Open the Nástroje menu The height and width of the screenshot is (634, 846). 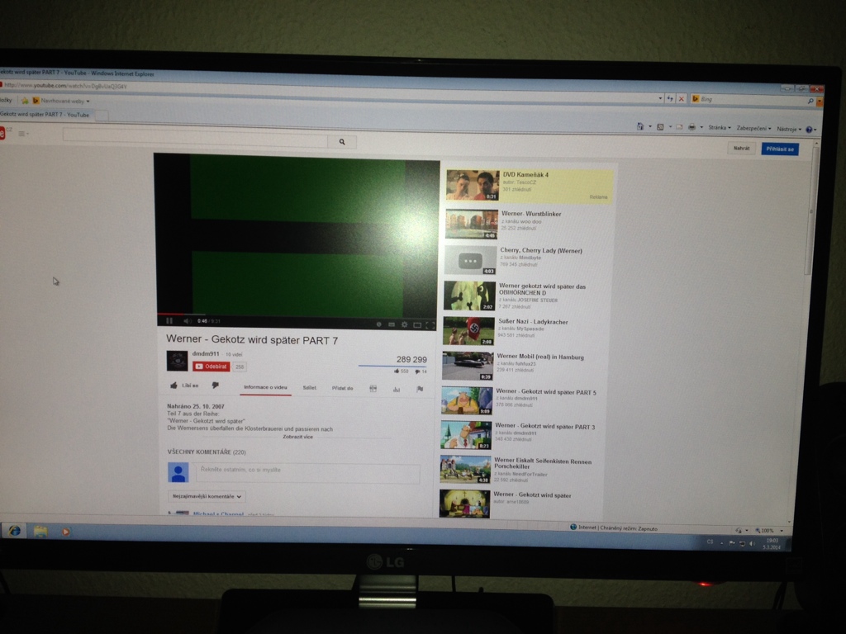[x=789, y=129]
